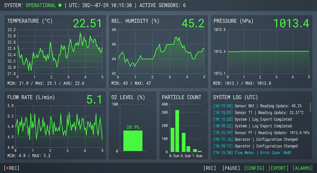Click flow rate MIN: 4.8 / MAX: 5.3 summary
The width and height of the screenshot is (317, 173).
29,156
